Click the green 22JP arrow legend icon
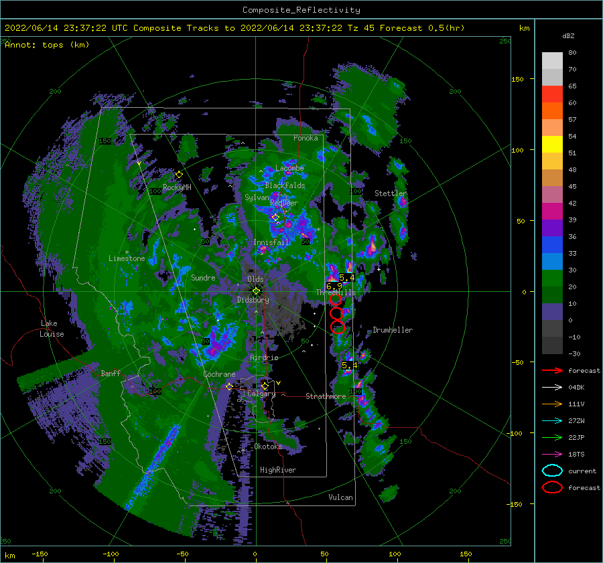Image resolution: width=603 pixels, height=563 pixels. coord(552,437)
